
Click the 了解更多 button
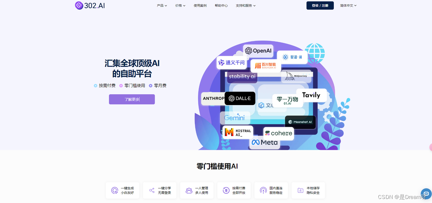[132, 99]
